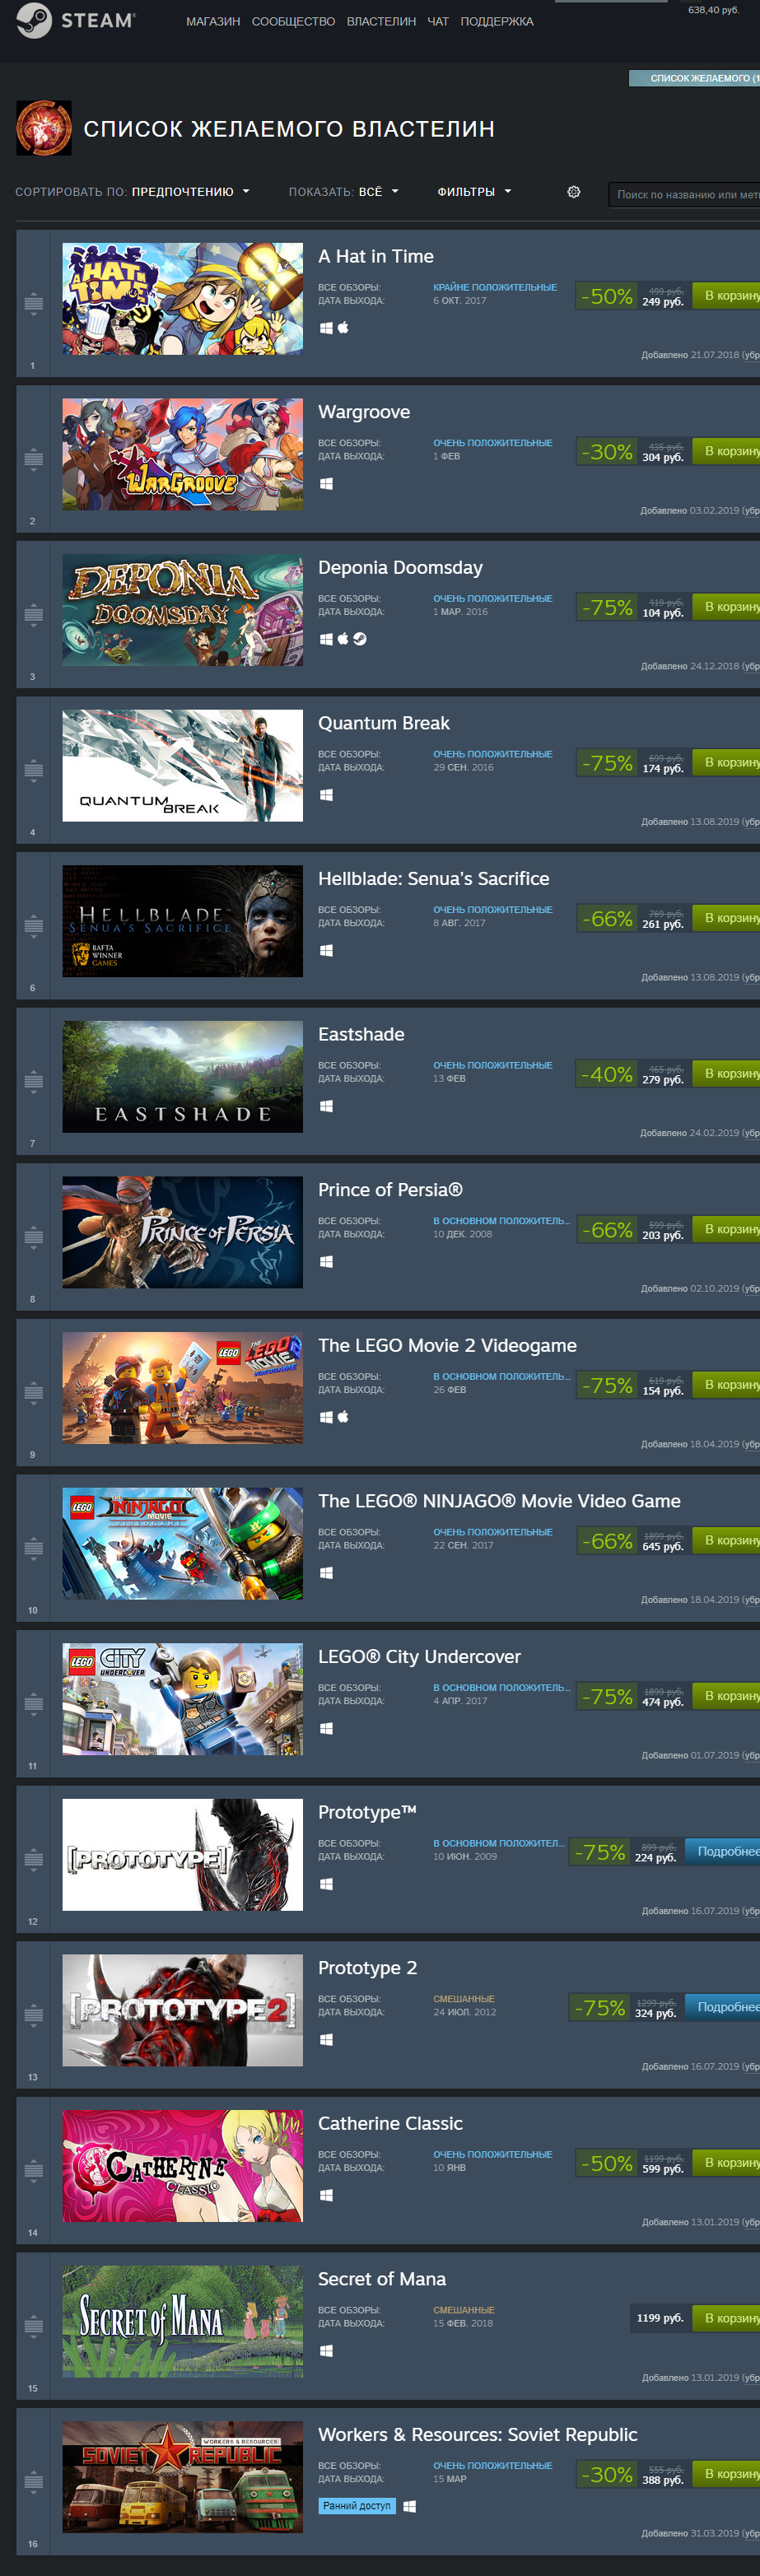Click Mac icon under The LEGO Movie 2 Videogame
This screenshot has height=2576, width=760.
tap(343, 1417)
